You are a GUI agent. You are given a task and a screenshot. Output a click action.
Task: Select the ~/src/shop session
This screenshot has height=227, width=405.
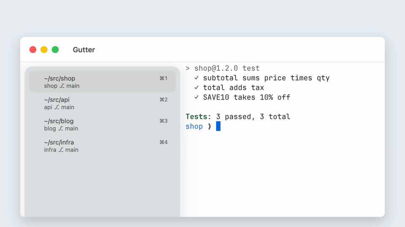102,82
